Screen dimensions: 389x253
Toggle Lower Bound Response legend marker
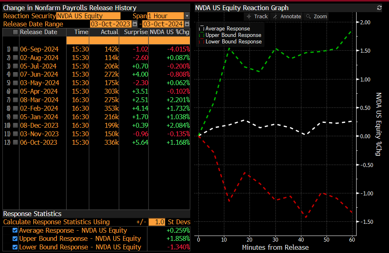tap(202, 41)
